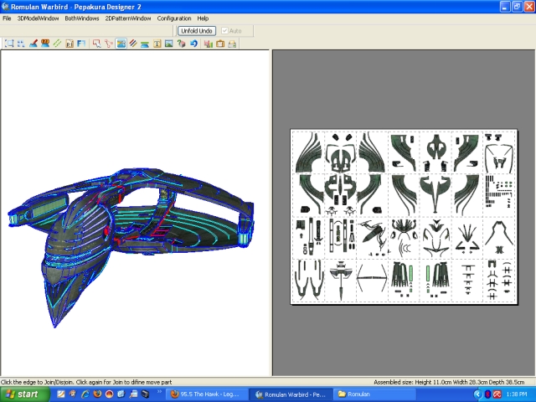Open the BothWindows menu
Screen dimensions: 536x402
(82, 18)
